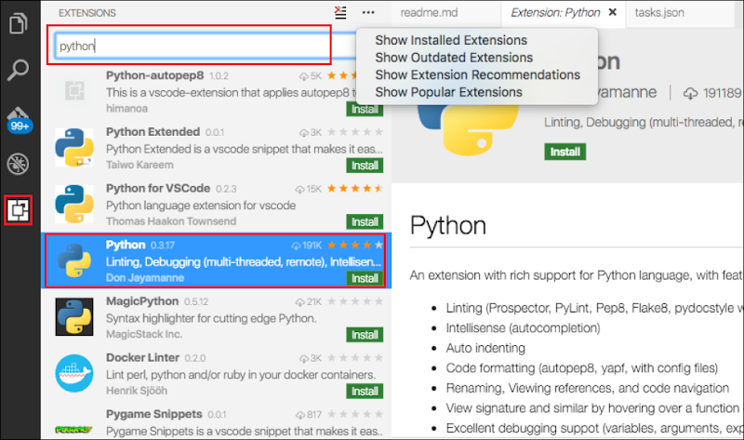Screen dimensions: 744x440
Task: Open the Extensions more actions ellipsis menu
Action: click(368, 13)
